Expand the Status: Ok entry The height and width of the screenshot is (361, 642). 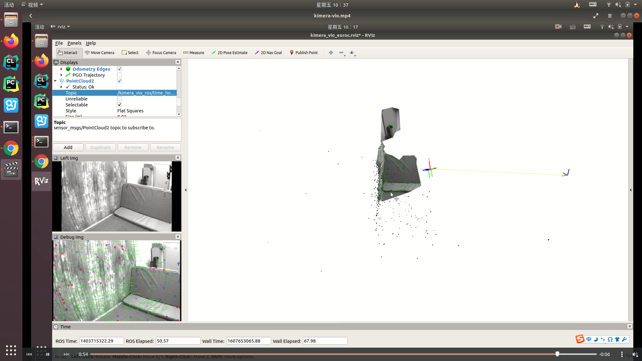pyautogui.click(x=62, y=87)
